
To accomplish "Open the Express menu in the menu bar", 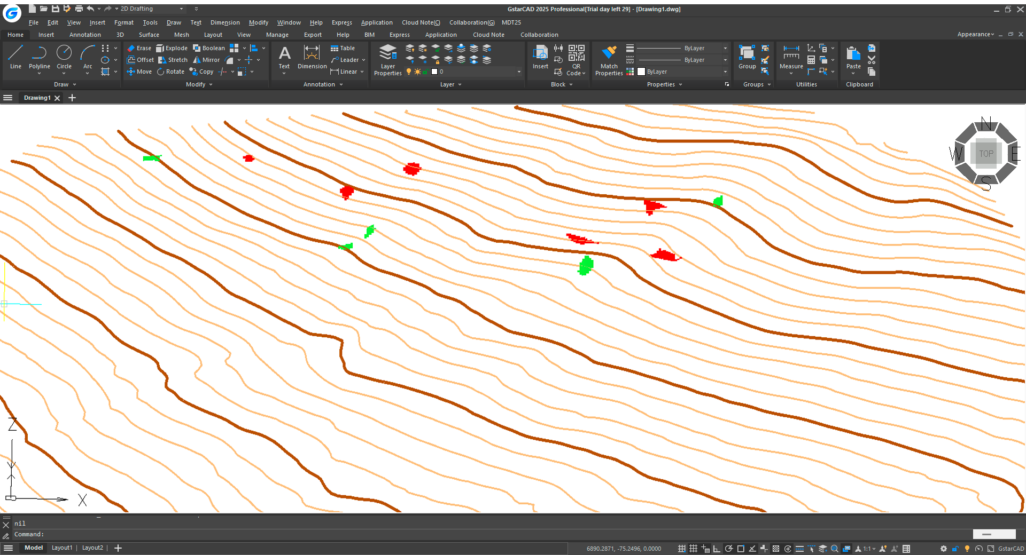I will coord(341,22).
